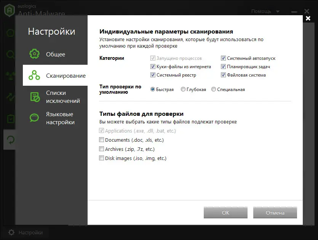Viewport: 318px width, 240px height.
Task: Enable Archives (.zip, .7z) scanning
Action: click(x=101, y=149)
